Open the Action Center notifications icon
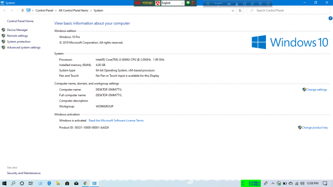 coord(325,183)
